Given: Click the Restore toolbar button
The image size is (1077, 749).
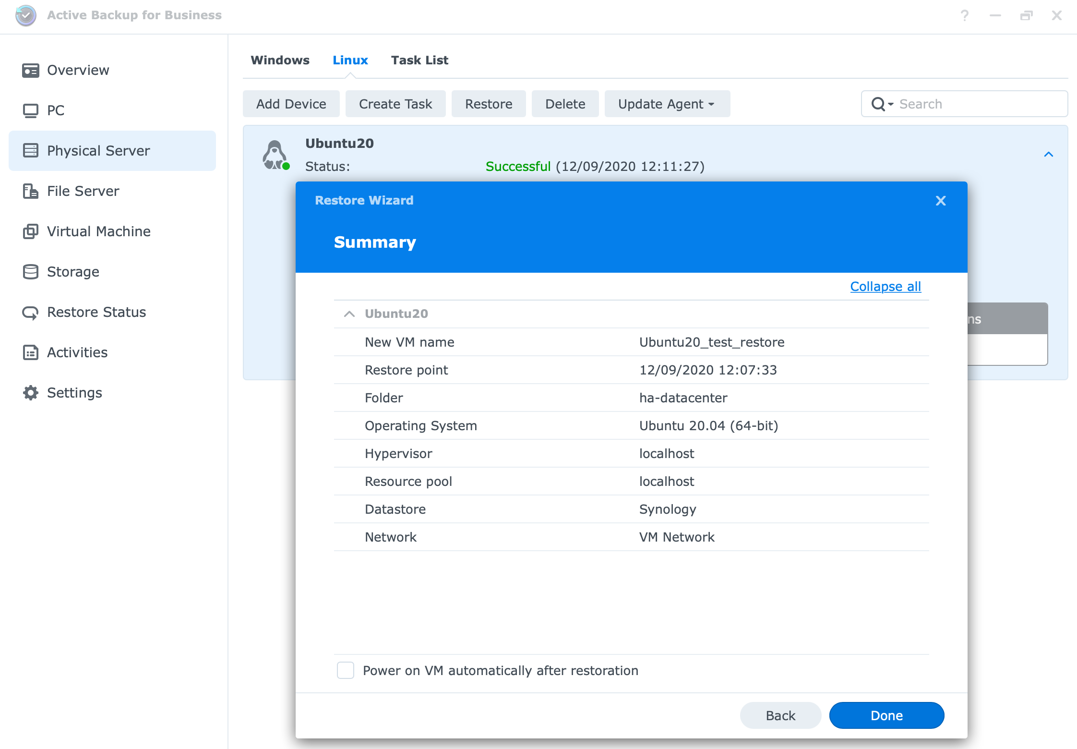Looking at the screenshot, I should tap(489, 104).
